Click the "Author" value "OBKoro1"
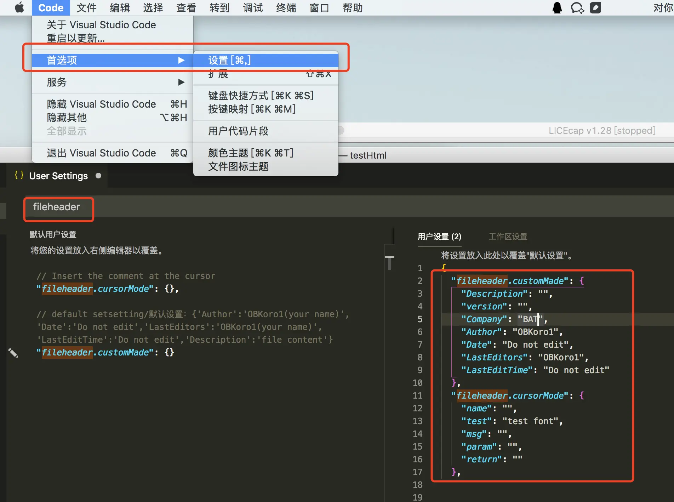Screen dimensions: 674x502 tap(535, 332)
